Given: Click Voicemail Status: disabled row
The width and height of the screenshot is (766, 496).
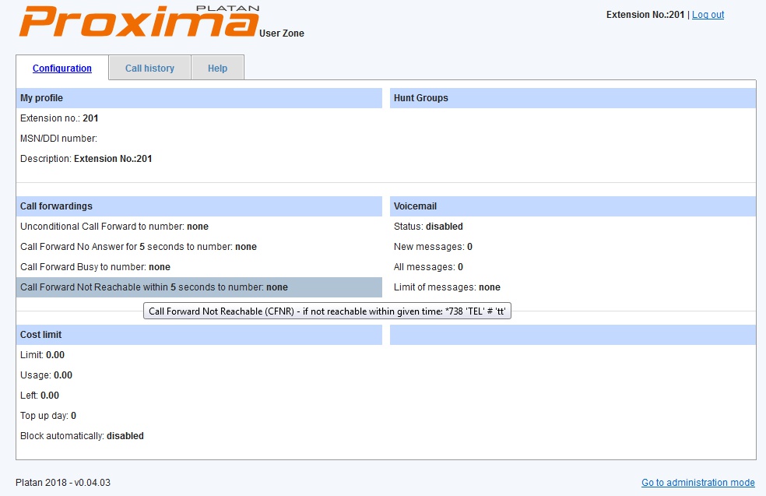Looking at the screenshot, I should (x=572, y=227).
